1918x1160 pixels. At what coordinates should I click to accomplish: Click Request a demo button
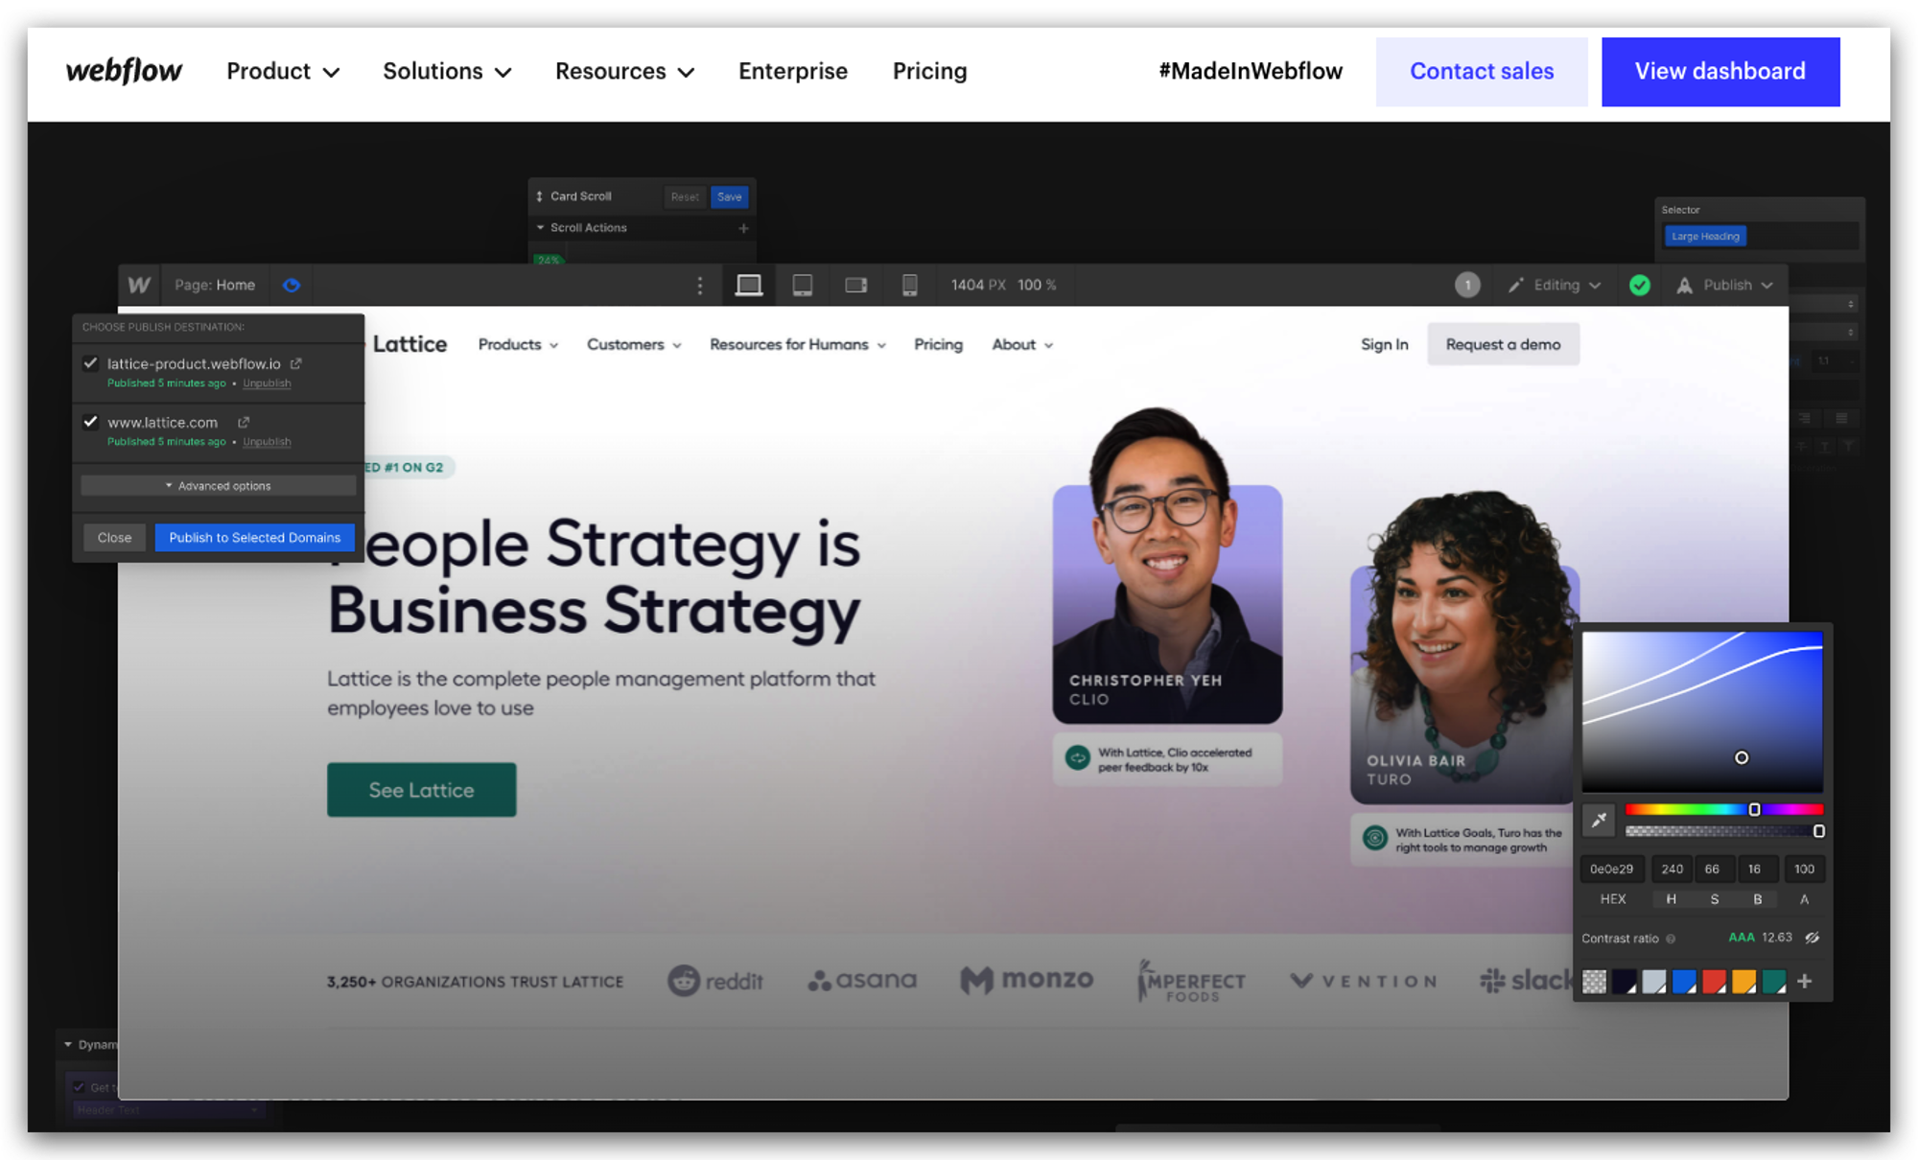click(1503, 344)
